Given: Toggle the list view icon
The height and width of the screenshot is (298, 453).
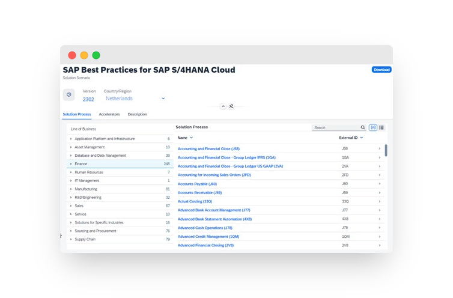Looking at the screenshot, I should [x=382, y=127].
